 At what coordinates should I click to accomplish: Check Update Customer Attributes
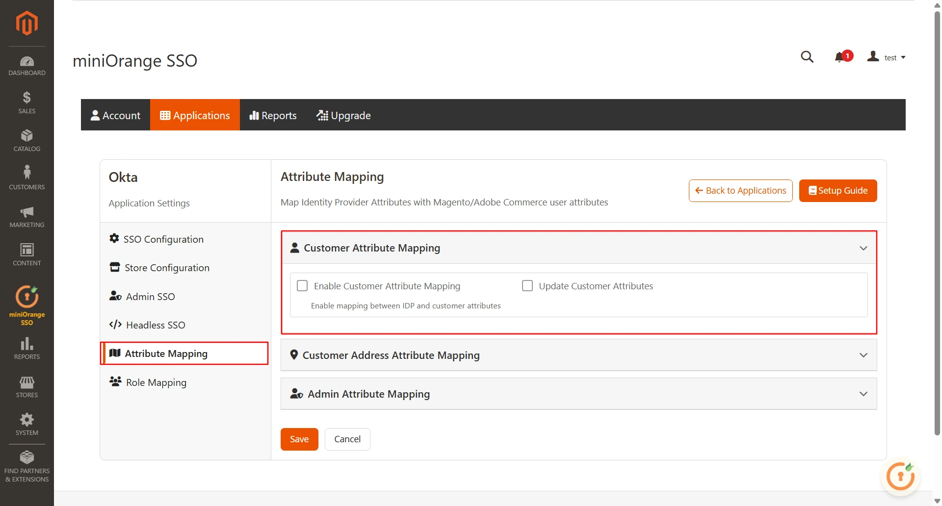tap(527, 285)
